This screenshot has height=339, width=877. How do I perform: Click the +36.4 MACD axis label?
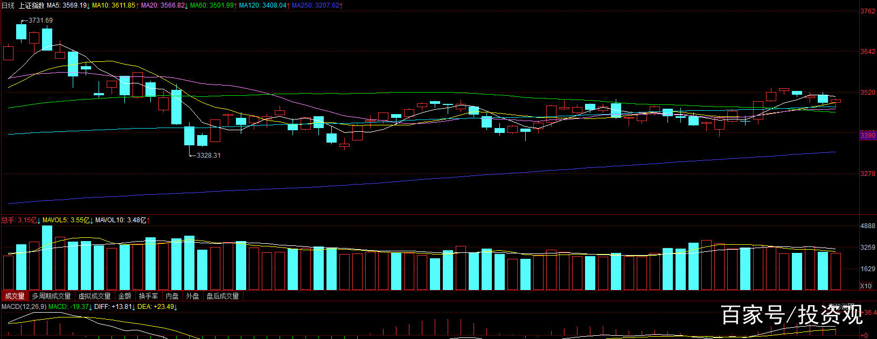point(869,312)
